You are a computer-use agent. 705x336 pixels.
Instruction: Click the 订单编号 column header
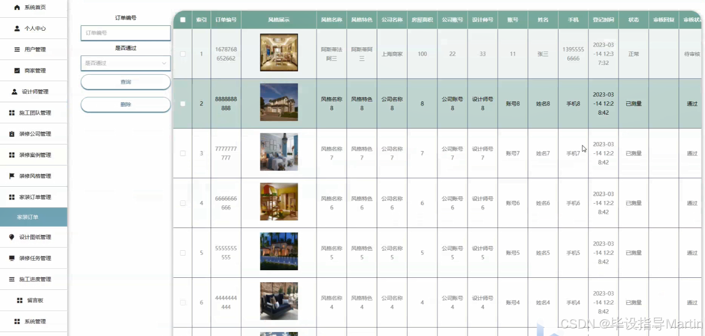(226, 20)
